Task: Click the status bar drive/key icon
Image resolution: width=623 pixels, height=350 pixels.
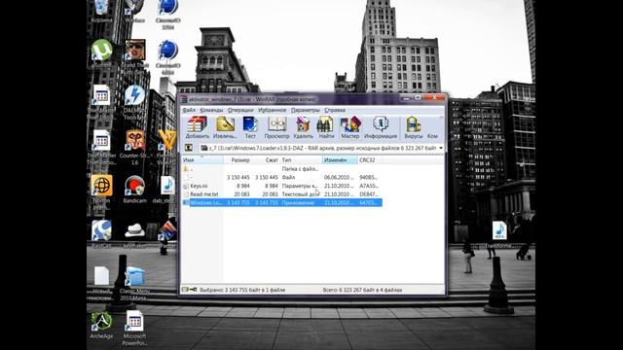Action: [189, 290]
